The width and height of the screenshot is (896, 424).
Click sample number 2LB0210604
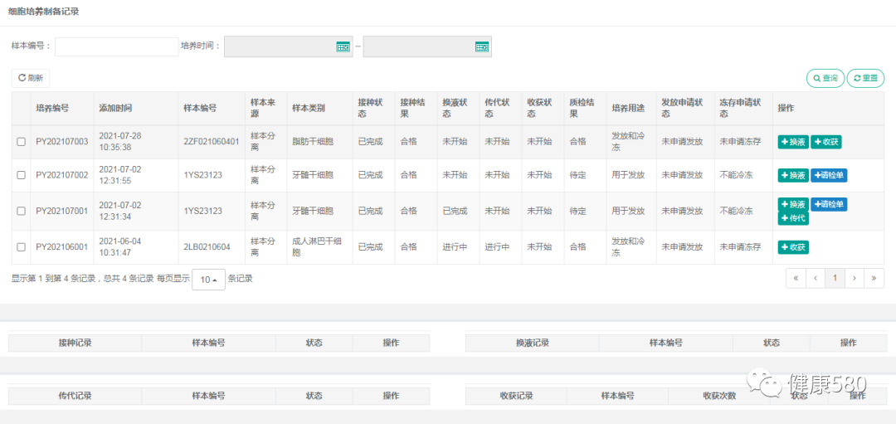pyautogui.click(x=207, y=247)
